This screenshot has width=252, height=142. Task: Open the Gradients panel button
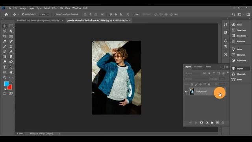click(239, 36)
